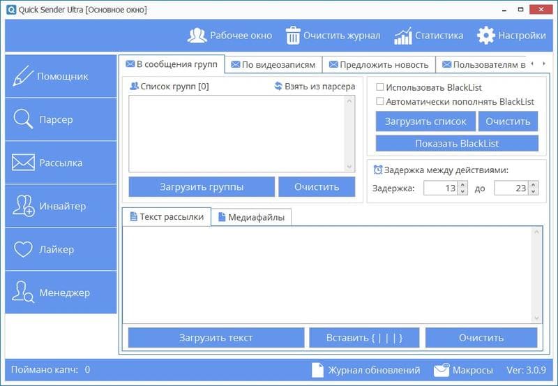Click the Взять из парсера refresh icon
This screenshot has width=558, height=386.
coord(278,86)
